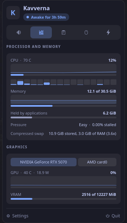The image size is (127, 223).
Task: Quit the application via Quit label
Action: [116, 216]
